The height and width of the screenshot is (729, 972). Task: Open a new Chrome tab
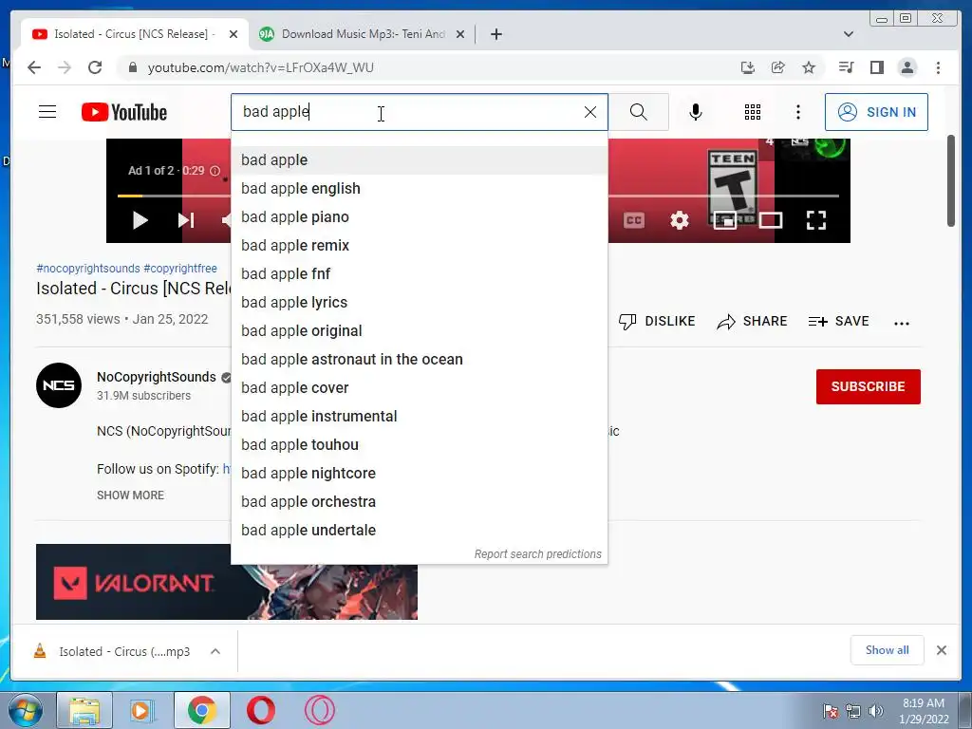coord(495,34)
